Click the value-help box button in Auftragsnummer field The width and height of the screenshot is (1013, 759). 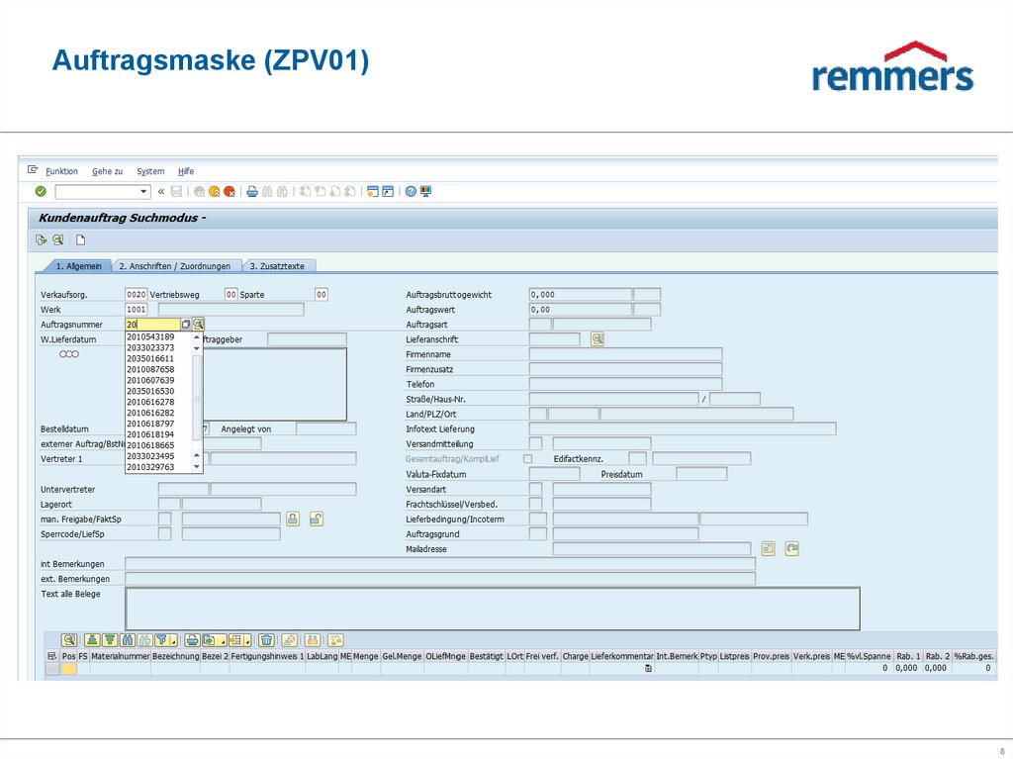[x=186, y=324]
